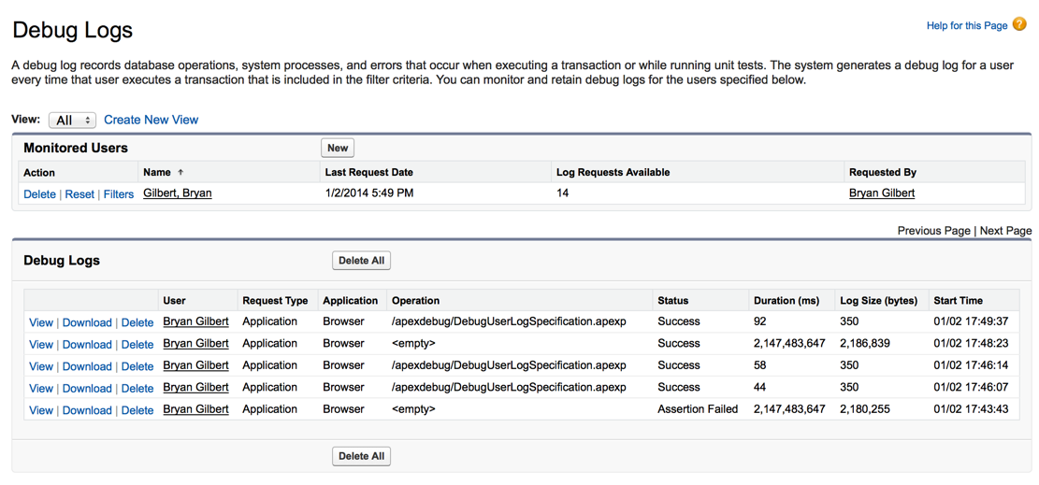Download the Assertion Failed log
1039x485 pixels.
[x=87, y=410]
